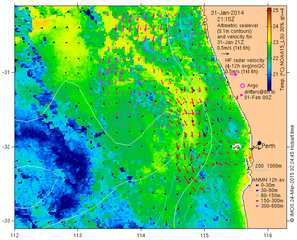The width and height of the screenshot is (297, 240).
Task: Click the longitude axis label 113
Action: 78,236
